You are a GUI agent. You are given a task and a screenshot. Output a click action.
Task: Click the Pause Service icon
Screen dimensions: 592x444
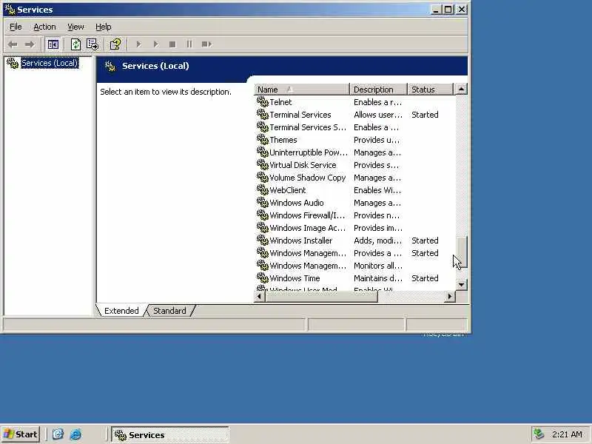(189, 44)
